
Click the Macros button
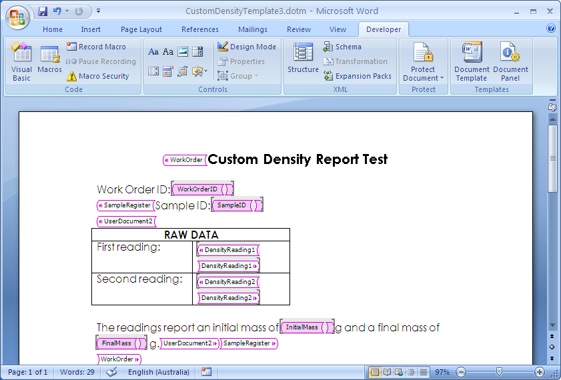click(49, 60)
